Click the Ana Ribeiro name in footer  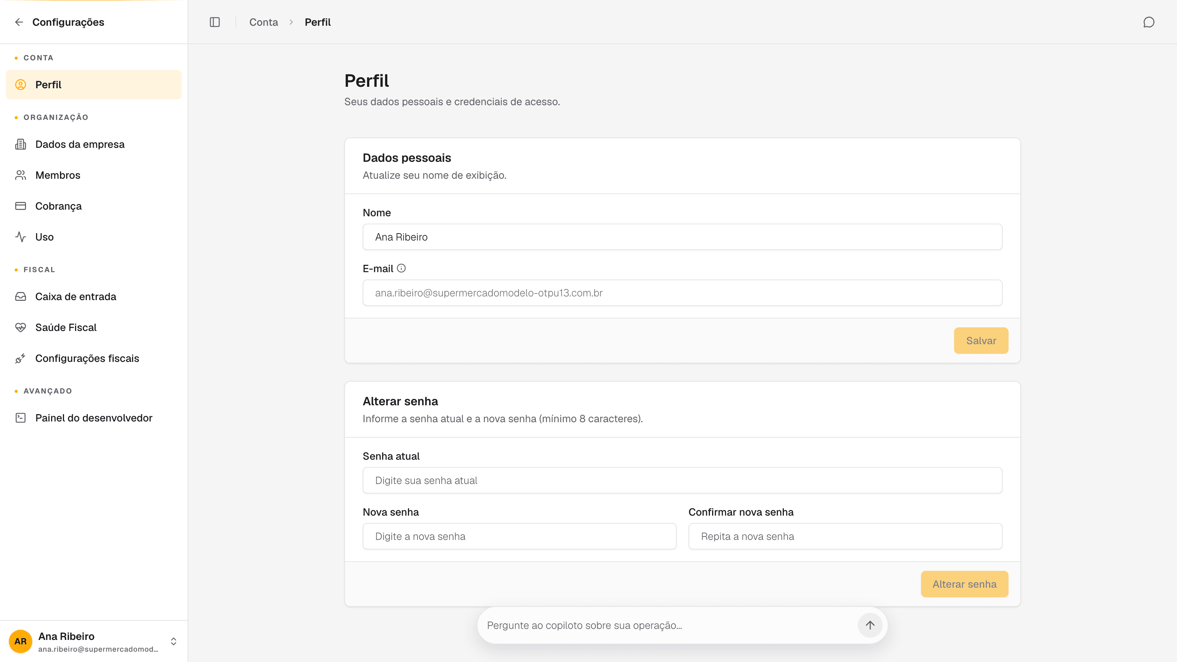pos(66,636)
